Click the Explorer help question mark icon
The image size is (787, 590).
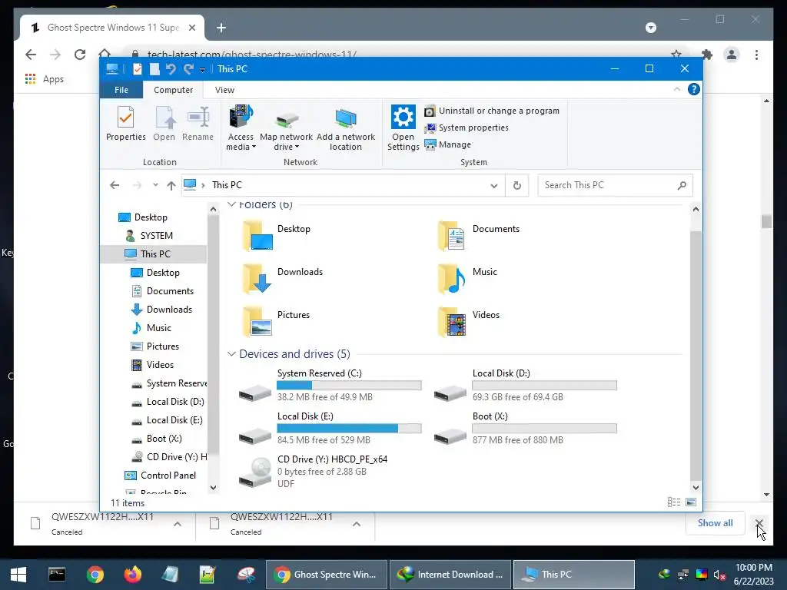coord(694,89)
